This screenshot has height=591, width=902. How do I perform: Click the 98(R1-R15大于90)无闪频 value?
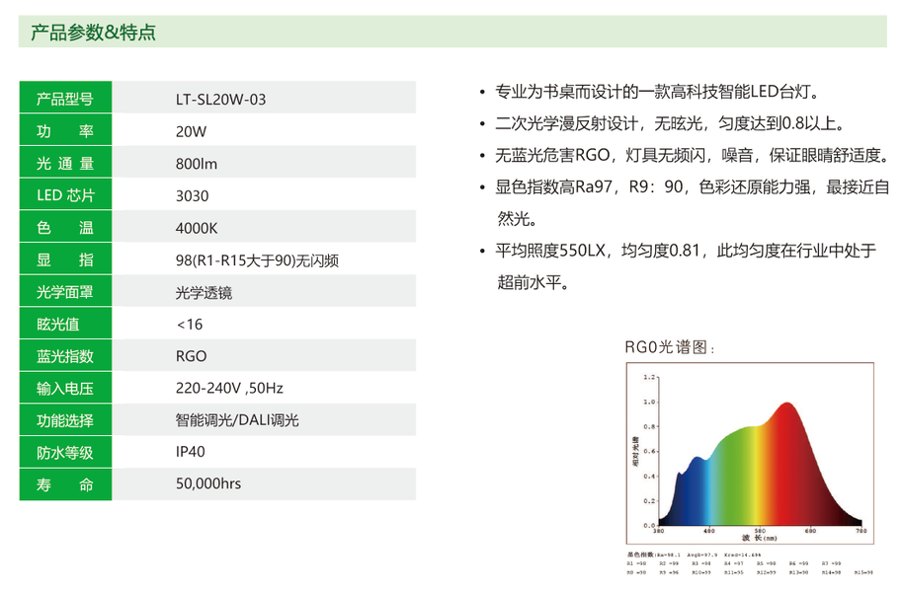point(257,260)
